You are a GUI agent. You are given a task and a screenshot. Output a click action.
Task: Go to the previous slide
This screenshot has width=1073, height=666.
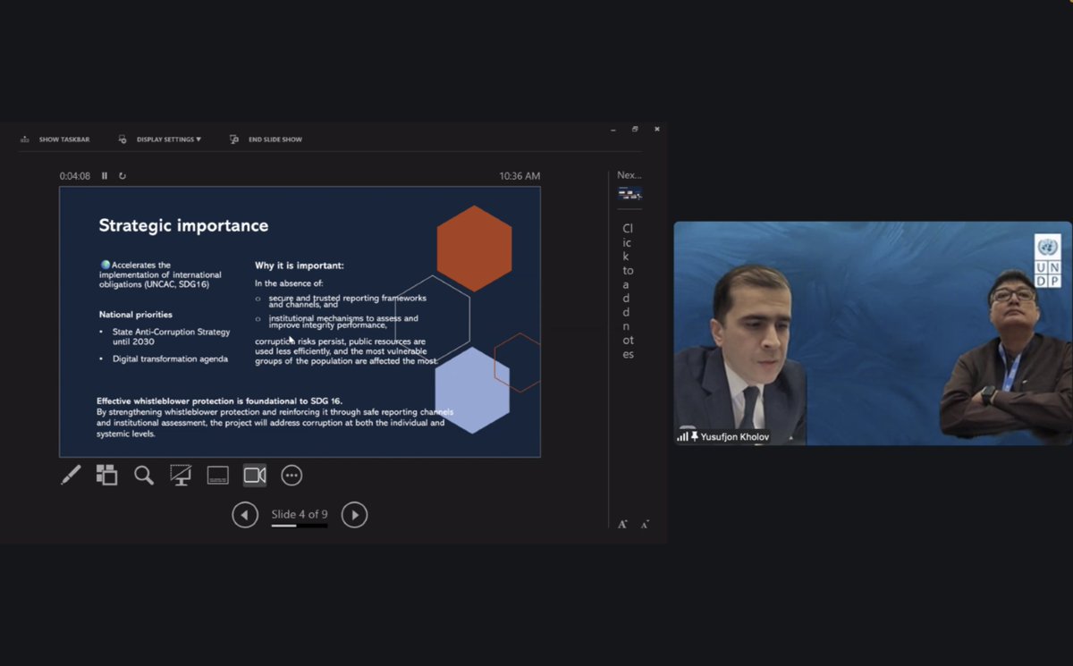[245, 514]
